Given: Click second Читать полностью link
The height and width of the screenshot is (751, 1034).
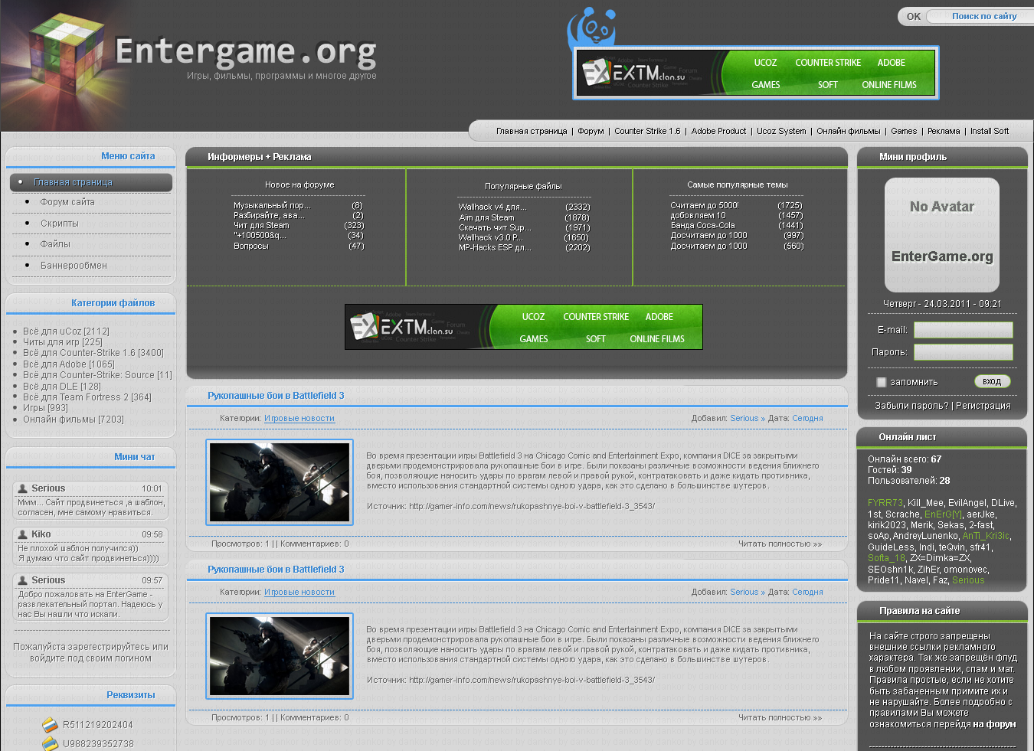Looking at the screenshot, I should [x=780, y=717].
